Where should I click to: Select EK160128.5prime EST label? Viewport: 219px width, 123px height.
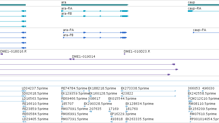[103, 94]
